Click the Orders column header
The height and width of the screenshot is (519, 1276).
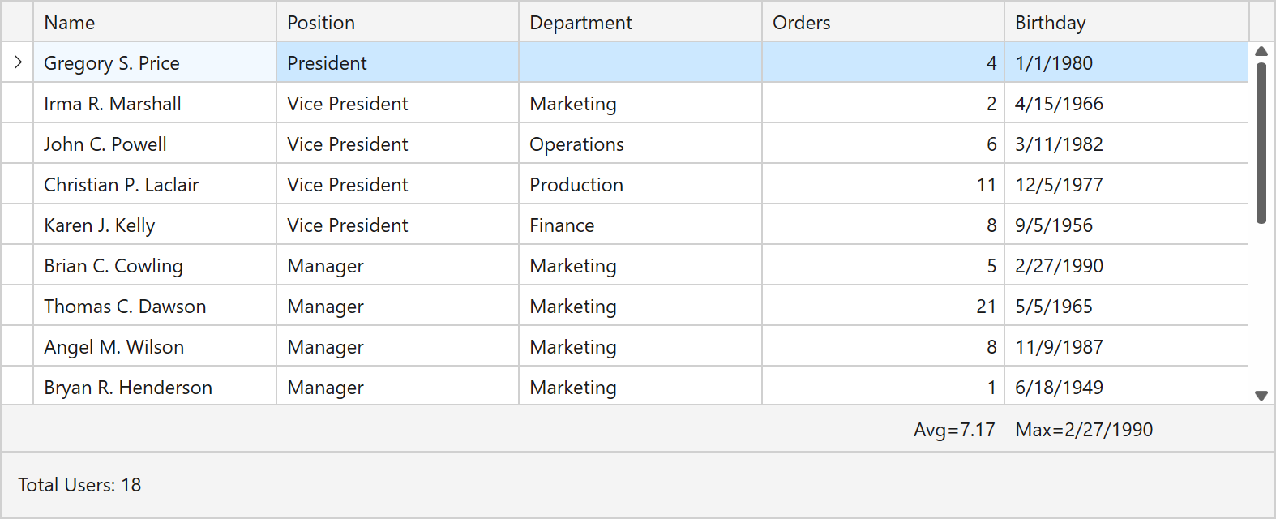(x=882, y=23)
